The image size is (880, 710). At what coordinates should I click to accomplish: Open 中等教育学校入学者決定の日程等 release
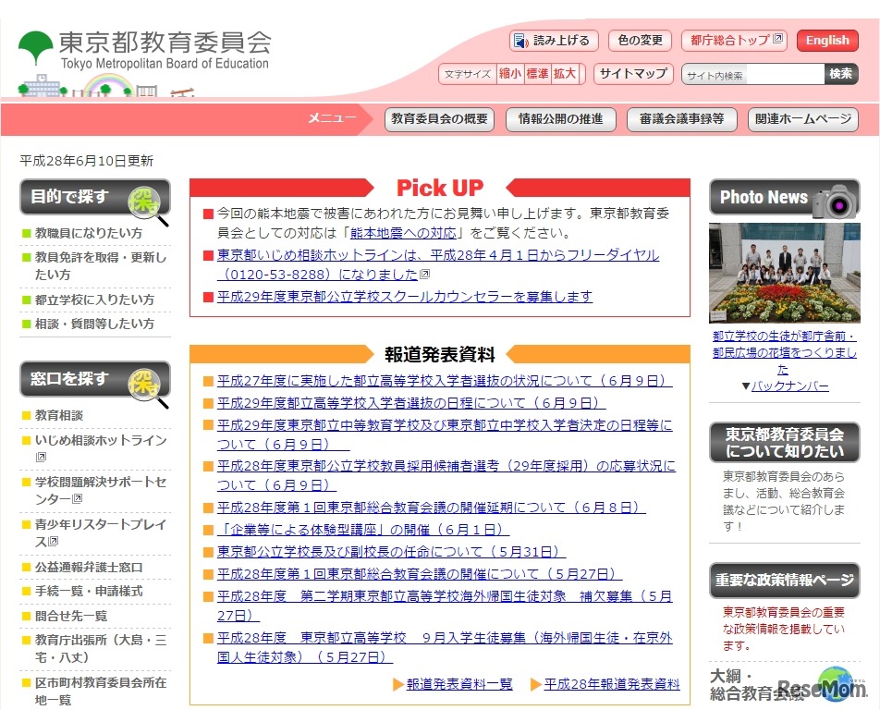pyautogui.click(x=445, y=435)
